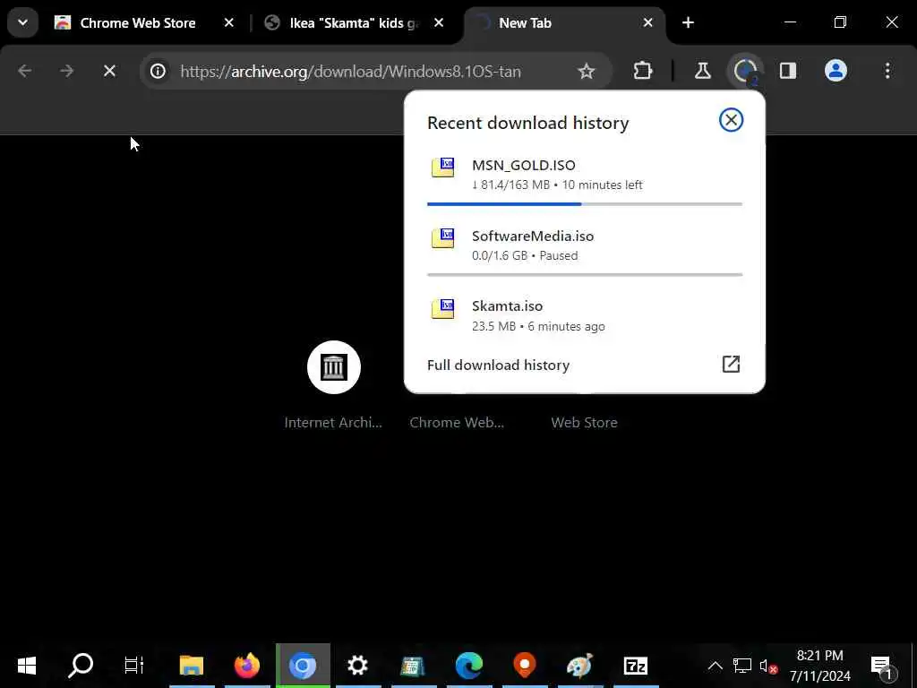View site information icon in address bar
Viewport: 917px width, 688px height.
158,72
